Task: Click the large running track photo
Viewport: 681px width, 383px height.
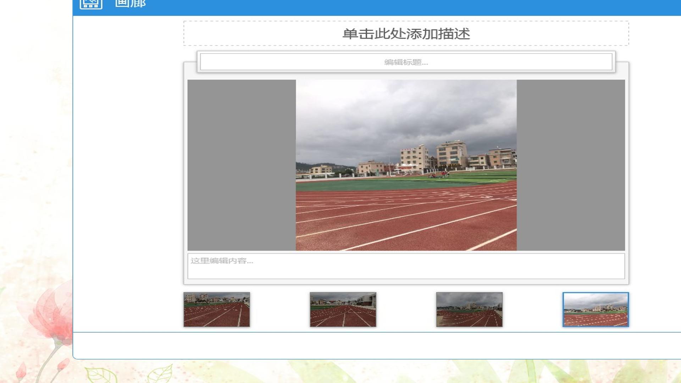Action: (406, 165)
